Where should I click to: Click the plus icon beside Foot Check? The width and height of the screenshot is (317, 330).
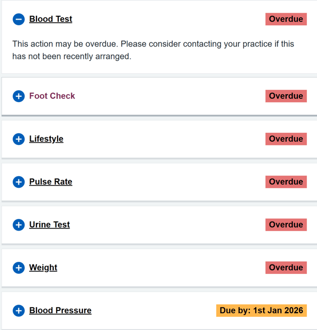tap(18, 96)
